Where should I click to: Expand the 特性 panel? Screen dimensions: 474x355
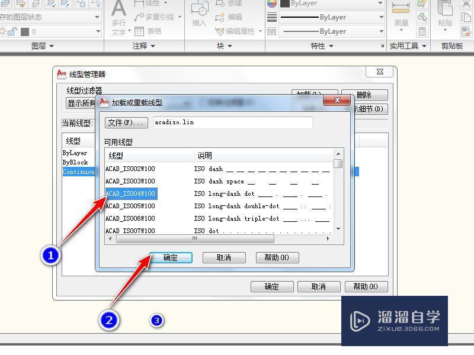322,46
